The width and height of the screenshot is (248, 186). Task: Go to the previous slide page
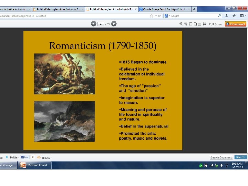pos(93,24)
